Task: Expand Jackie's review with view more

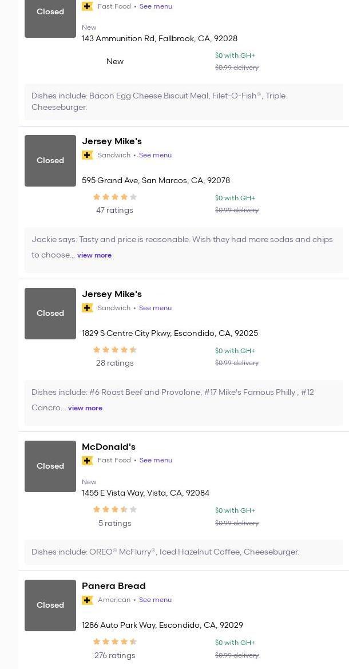Action: point(94,255)
